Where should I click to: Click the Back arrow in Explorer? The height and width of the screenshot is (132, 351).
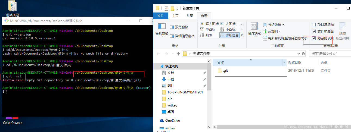pyautogui.click(x=159, y=54)
